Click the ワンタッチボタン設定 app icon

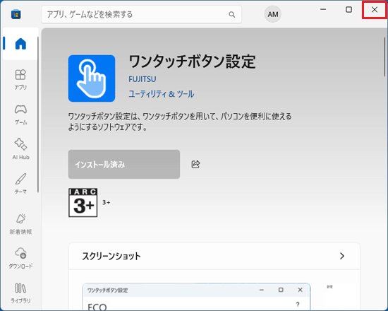coord(92,78)
